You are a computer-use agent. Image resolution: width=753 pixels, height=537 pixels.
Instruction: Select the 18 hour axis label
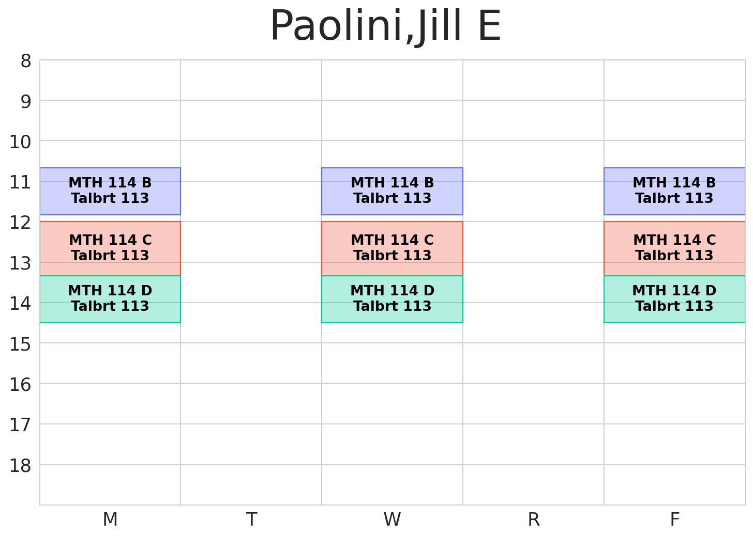point(21,466)
